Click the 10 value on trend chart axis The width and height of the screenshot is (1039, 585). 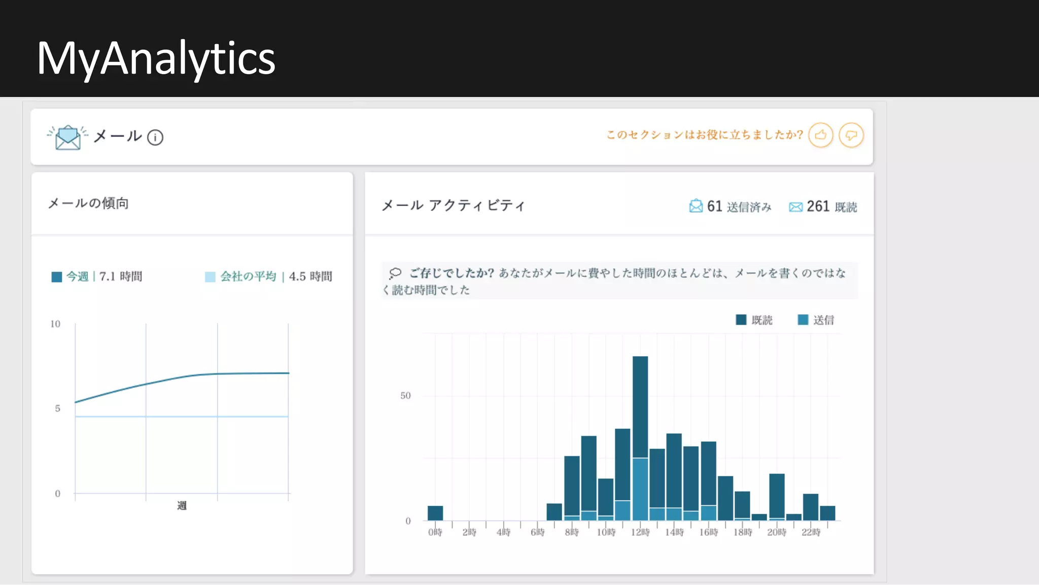[55, 324]
